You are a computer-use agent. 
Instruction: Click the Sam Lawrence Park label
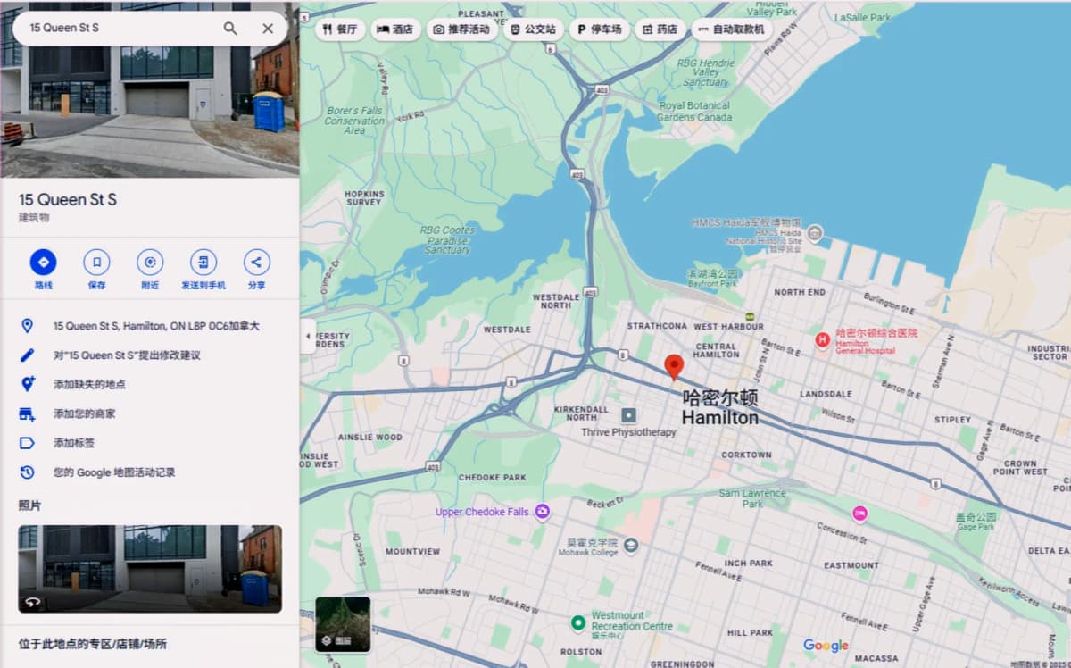coord(752,497)
